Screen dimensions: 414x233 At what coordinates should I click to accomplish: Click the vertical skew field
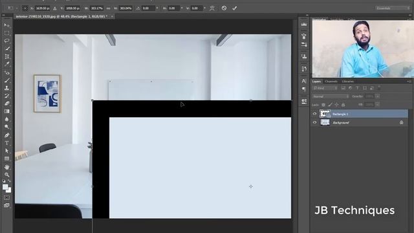coord(197,8)
